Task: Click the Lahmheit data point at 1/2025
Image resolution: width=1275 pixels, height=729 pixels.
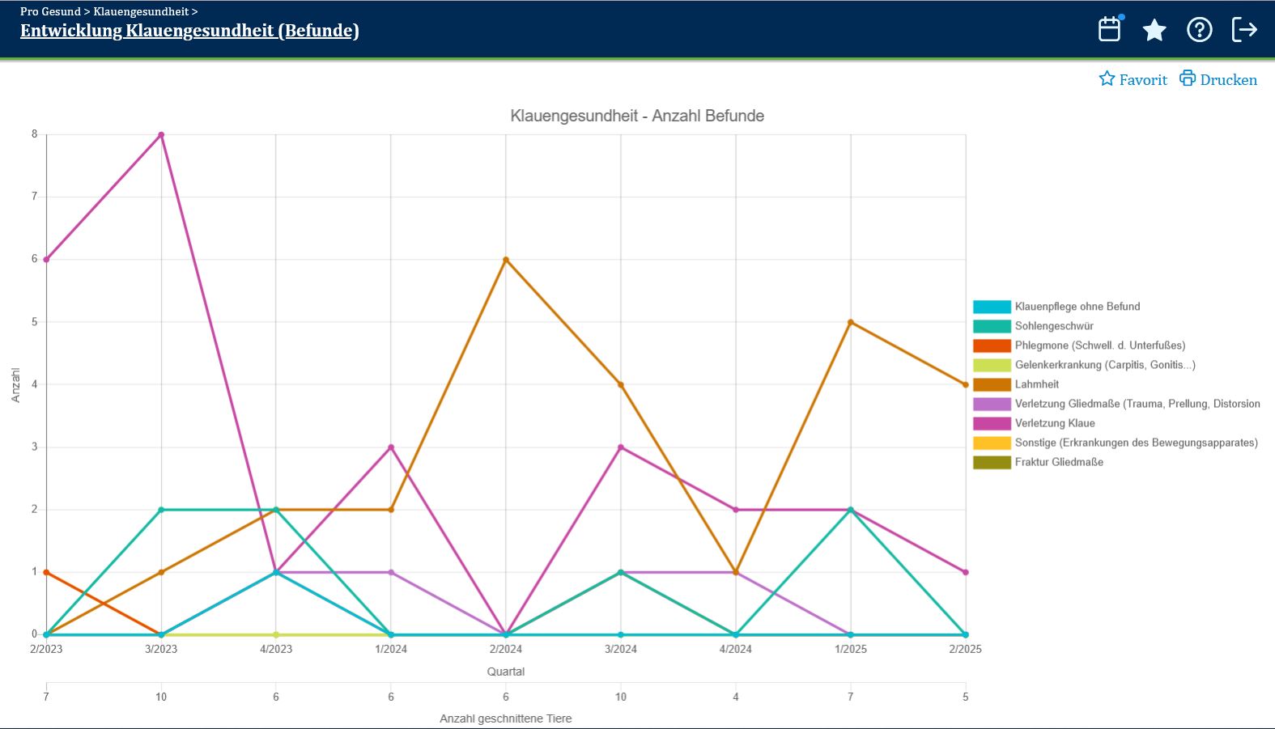Action: (851, 322)
